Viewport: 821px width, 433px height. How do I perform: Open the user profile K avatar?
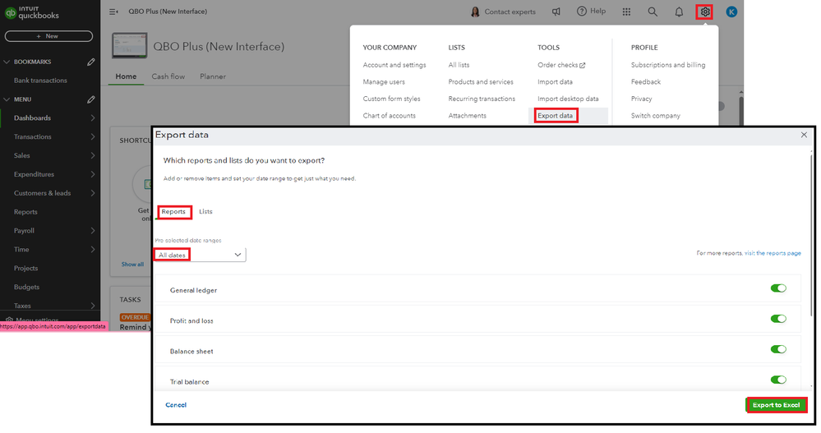click(x=731, y=12)
